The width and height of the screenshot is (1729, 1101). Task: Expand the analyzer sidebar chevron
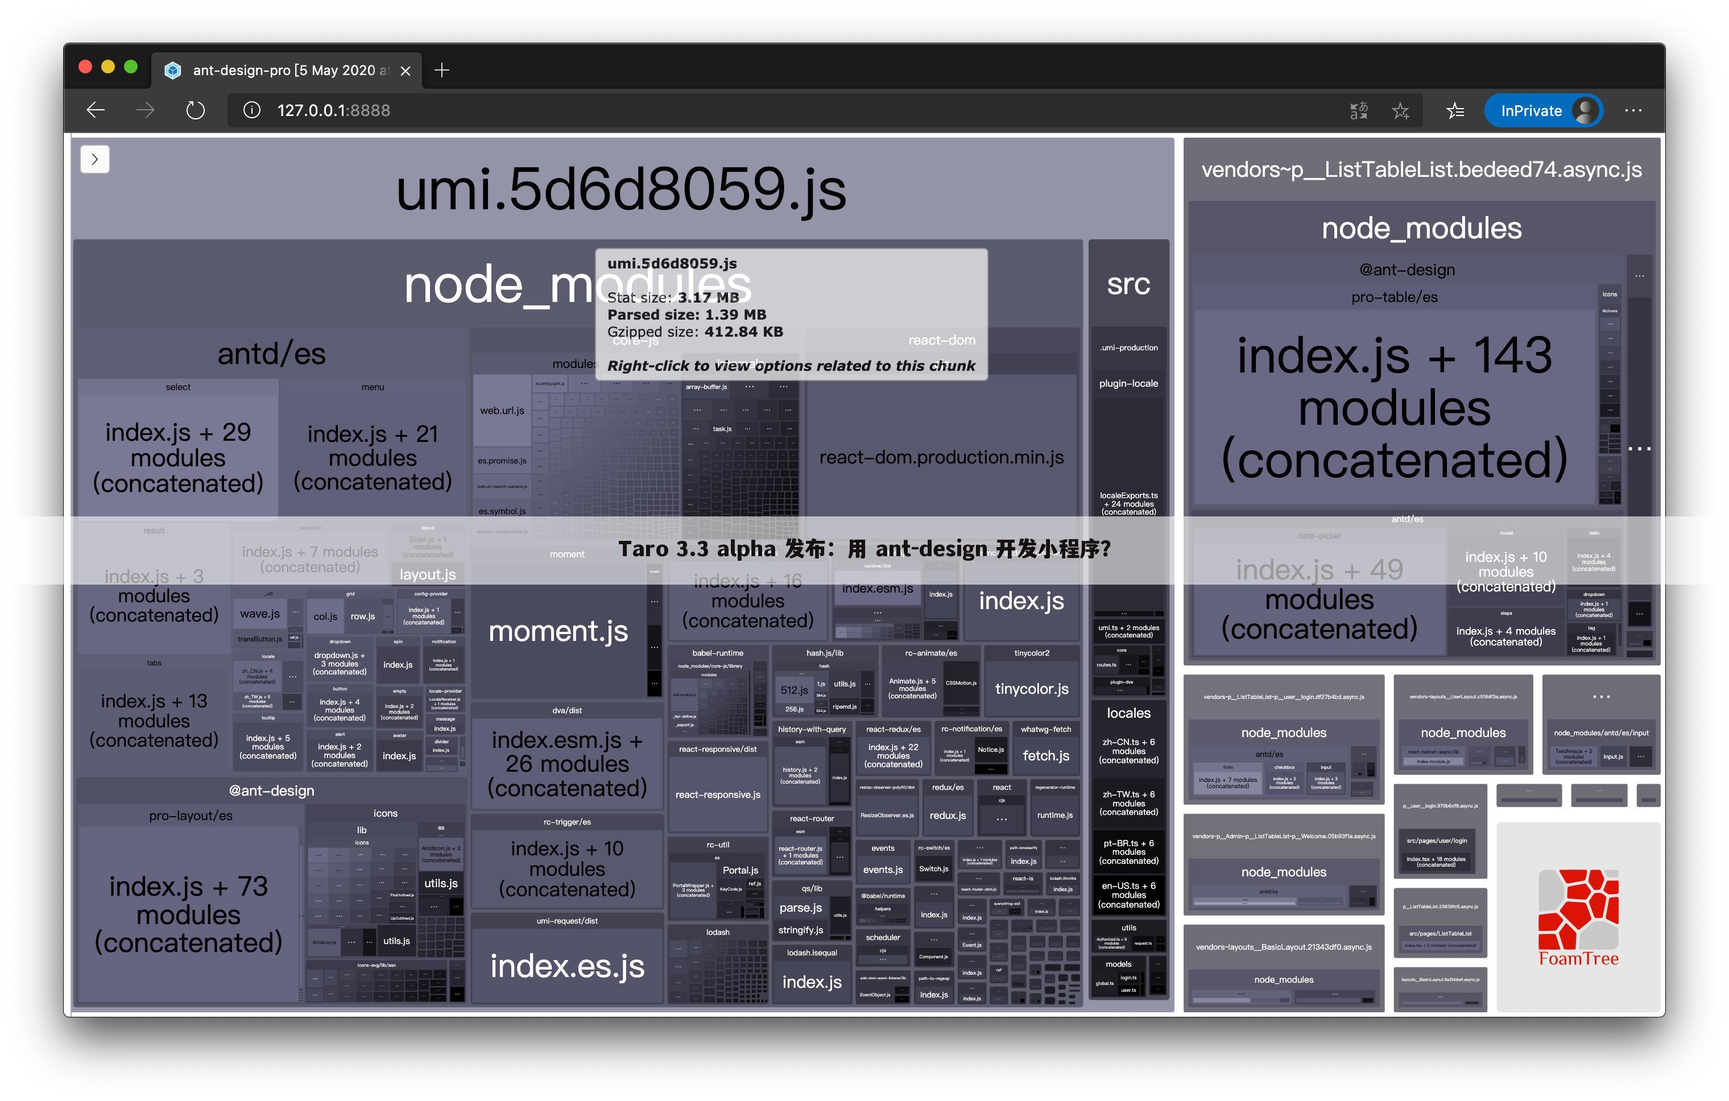pos(95,159)
